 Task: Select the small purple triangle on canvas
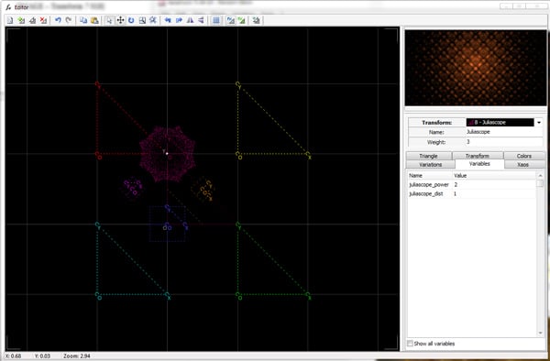click(x=133, y=187)
